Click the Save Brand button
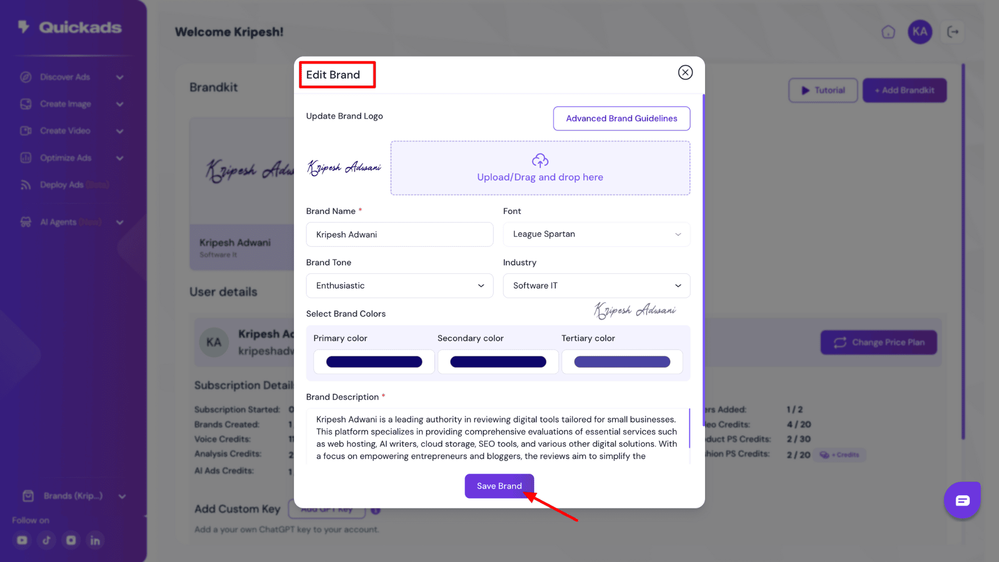The image size is (999, 562). pyautogui.click(x=499, y=486)
